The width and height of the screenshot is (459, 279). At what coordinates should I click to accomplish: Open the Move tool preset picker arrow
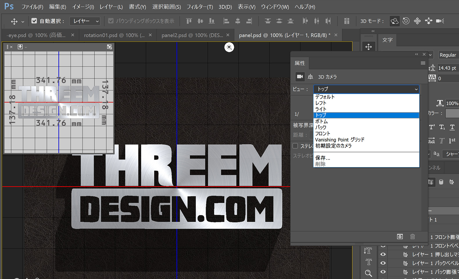click(x=23, y=22)
